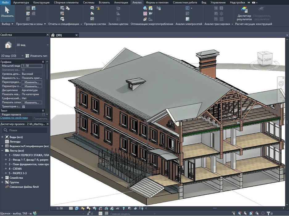Toggle the Раздел проекта checkbox

coord(44,114)
